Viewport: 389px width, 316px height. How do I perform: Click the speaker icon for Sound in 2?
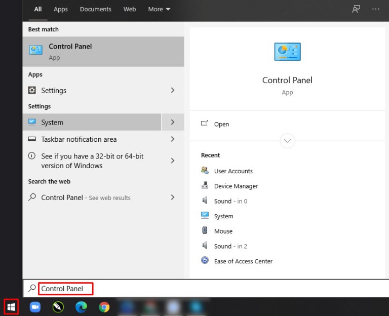click(x=205, y=246)
